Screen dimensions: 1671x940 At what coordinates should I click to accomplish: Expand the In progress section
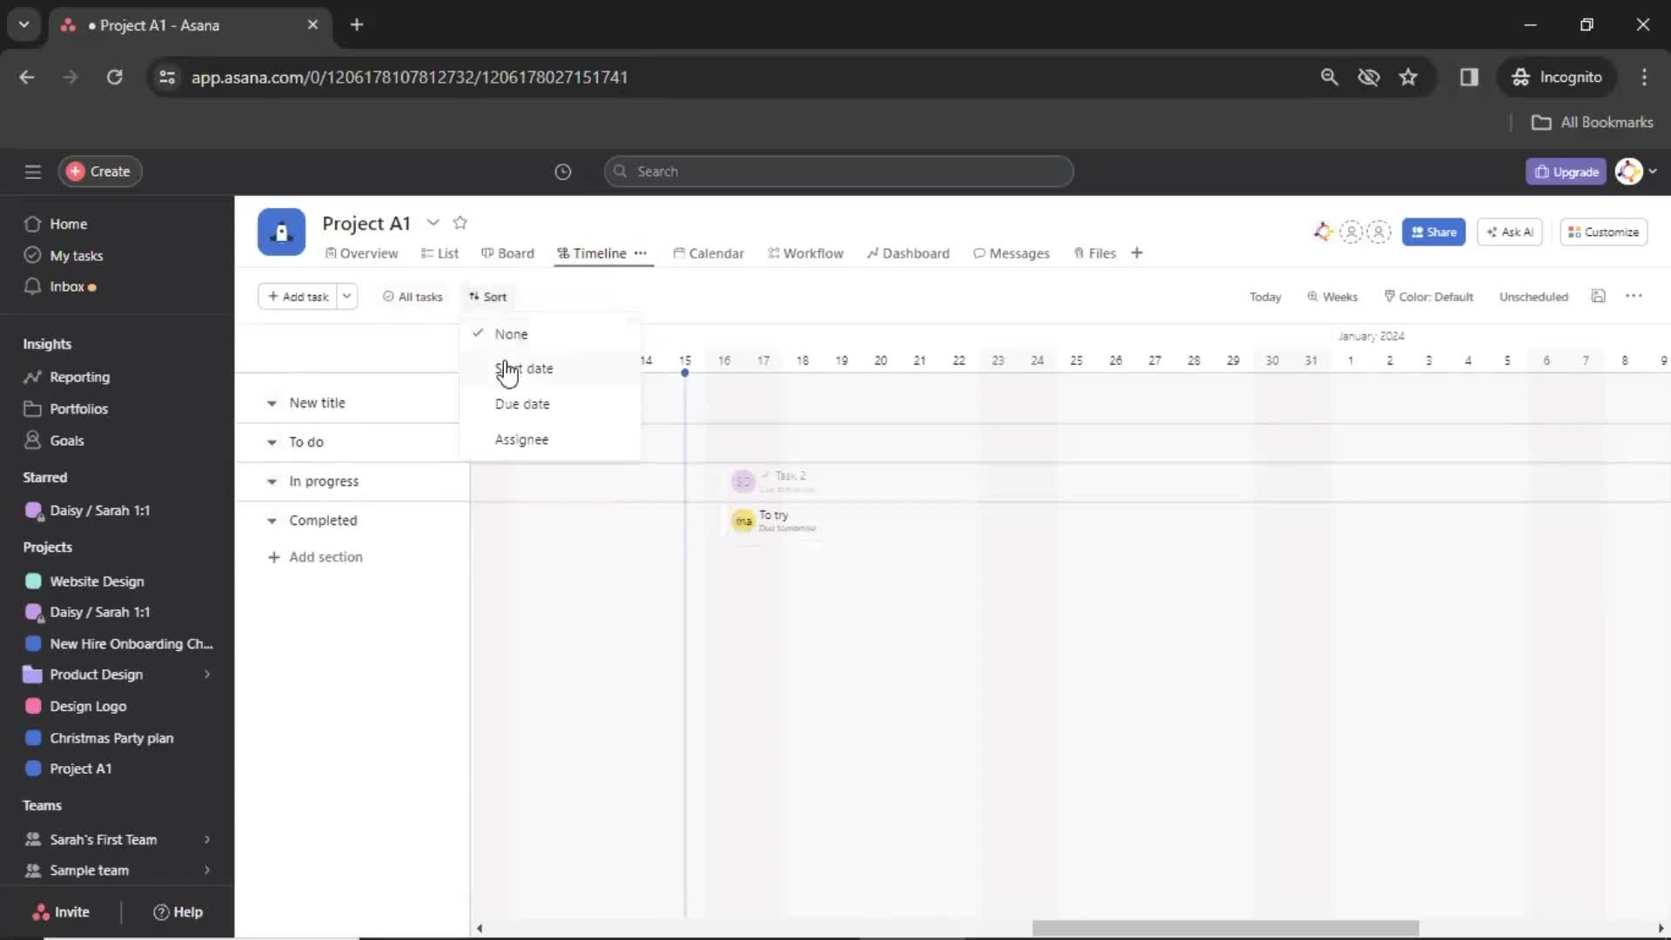pyautogui.click(x=271, y=481)
